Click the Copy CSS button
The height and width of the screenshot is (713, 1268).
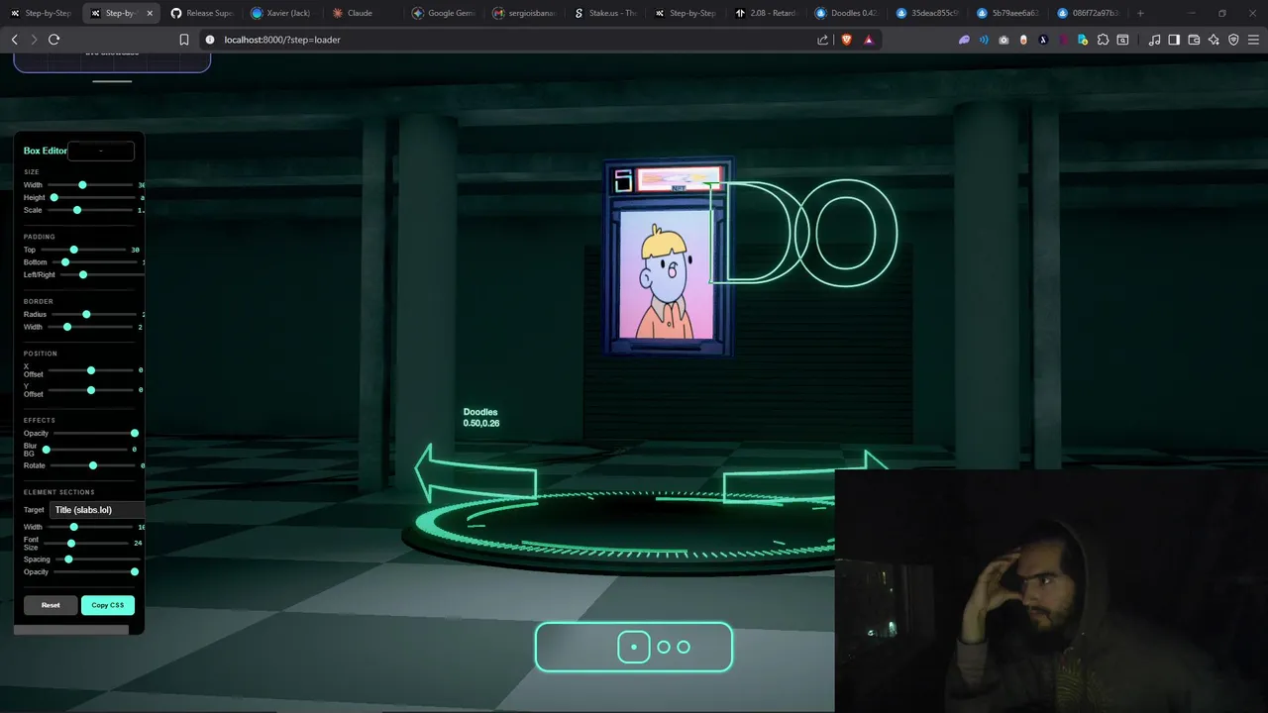[108, 605]
